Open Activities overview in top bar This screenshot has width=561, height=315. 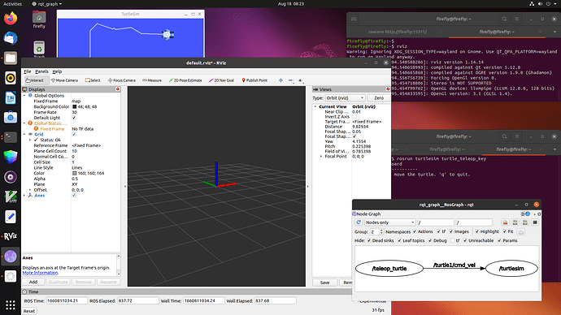(x=12, y=3)
